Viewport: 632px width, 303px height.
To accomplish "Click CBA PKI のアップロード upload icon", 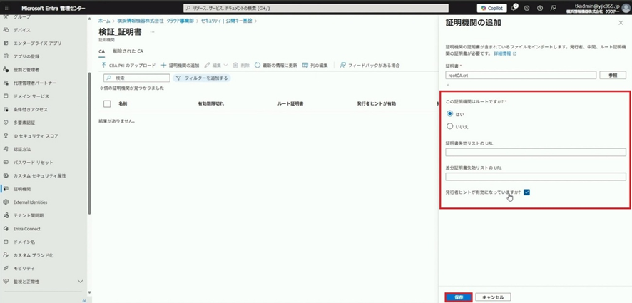I will [x=103, y=65].
